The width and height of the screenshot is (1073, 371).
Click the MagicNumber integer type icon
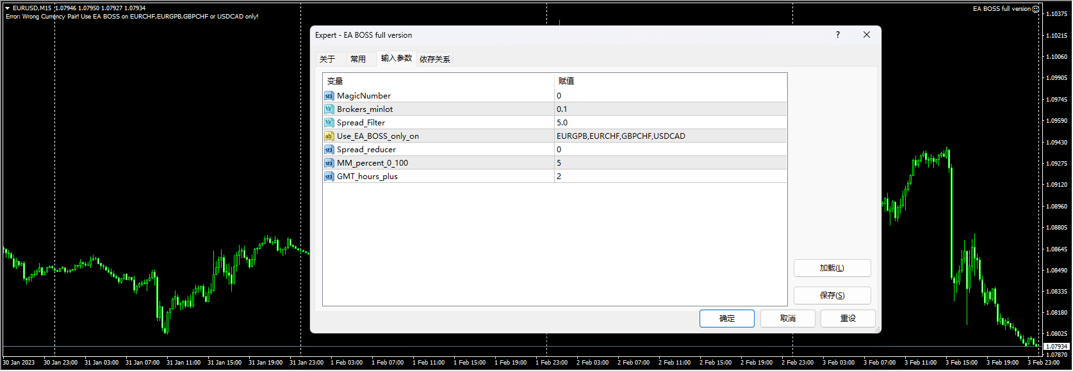329,96
